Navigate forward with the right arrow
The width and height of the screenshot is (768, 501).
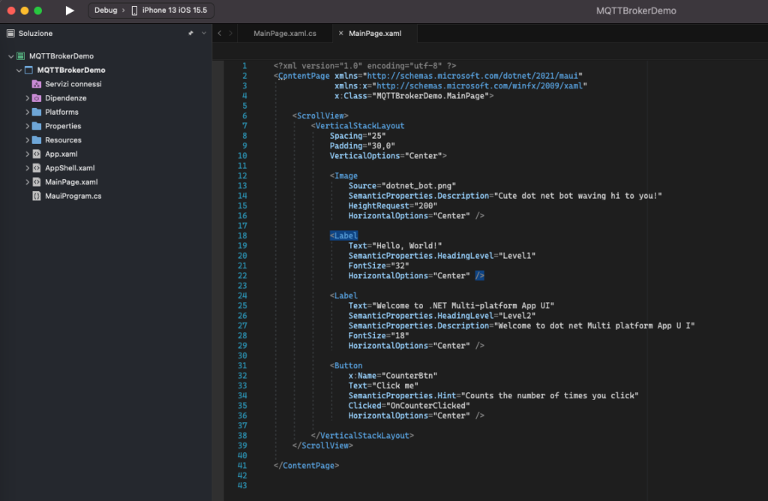231,33
